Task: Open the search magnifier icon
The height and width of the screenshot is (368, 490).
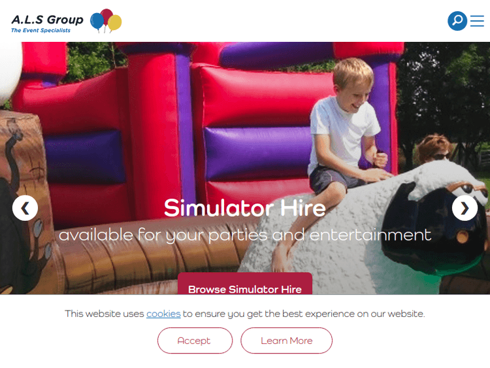Action: (457, 21)
